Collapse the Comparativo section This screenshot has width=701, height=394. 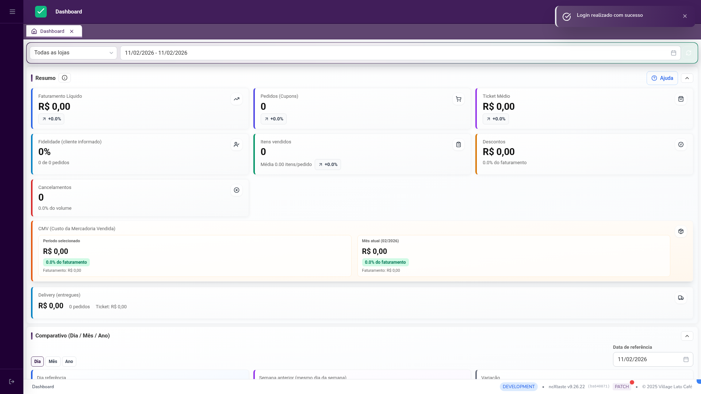(x=687, y=336)
